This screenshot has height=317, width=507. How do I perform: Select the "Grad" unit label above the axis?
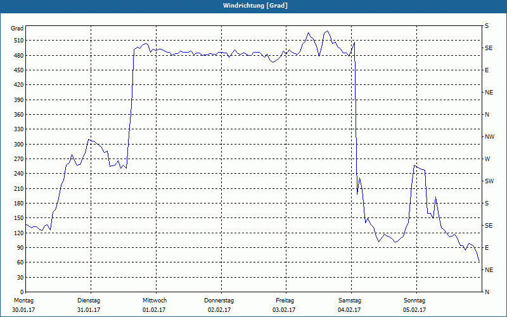pyautogui.click(x=17, y=29)
